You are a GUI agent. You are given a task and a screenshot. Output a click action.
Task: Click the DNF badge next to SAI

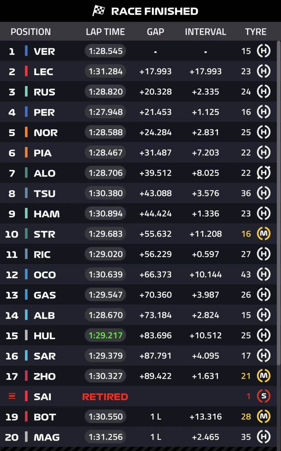(12, 396)
